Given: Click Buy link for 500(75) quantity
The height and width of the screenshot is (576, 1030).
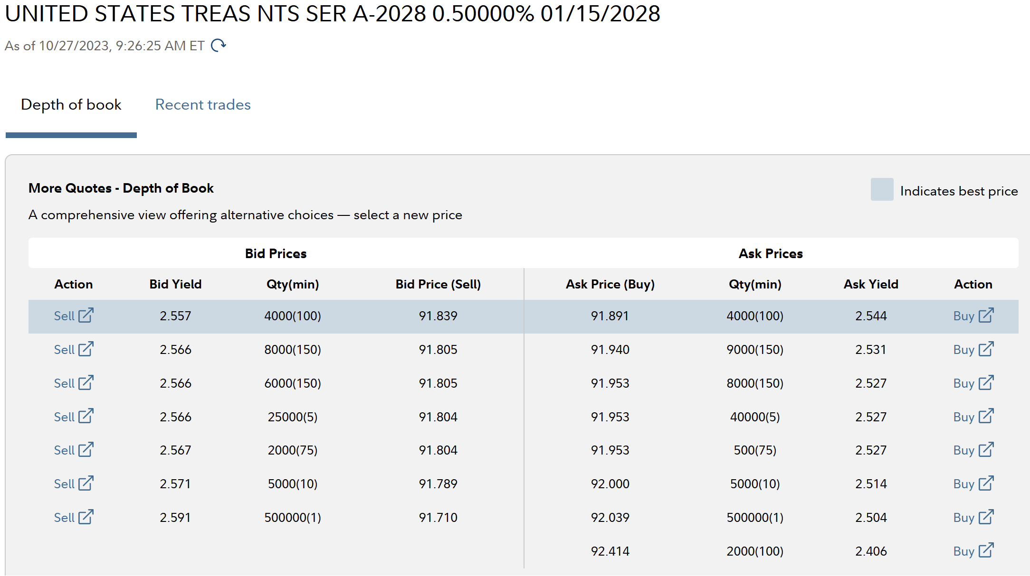Looking at the screenshot, I should [963, 450].
